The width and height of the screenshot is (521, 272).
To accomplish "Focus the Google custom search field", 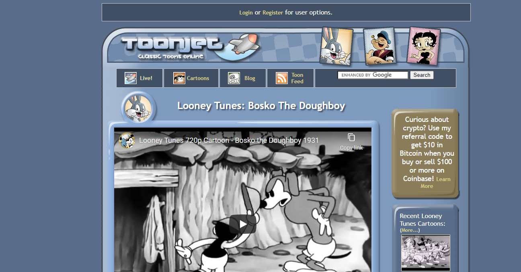I will click(x=373, y=75).
